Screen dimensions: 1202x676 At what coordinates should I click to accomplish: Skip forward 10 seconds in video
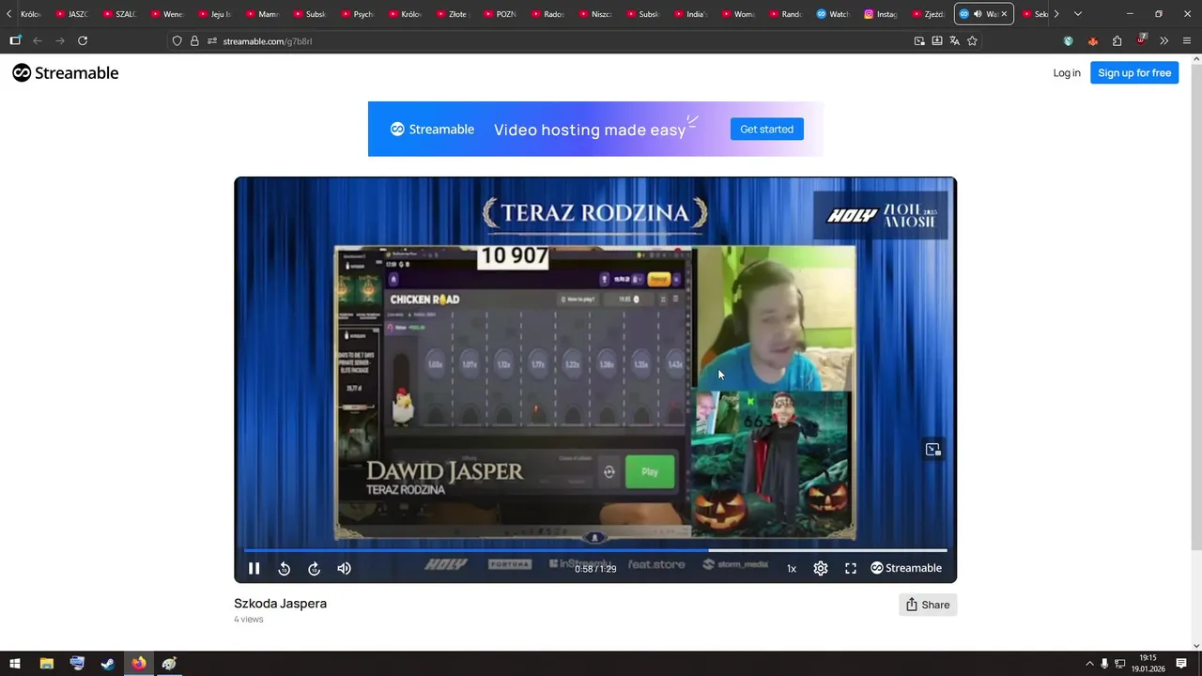coord(315,568)
